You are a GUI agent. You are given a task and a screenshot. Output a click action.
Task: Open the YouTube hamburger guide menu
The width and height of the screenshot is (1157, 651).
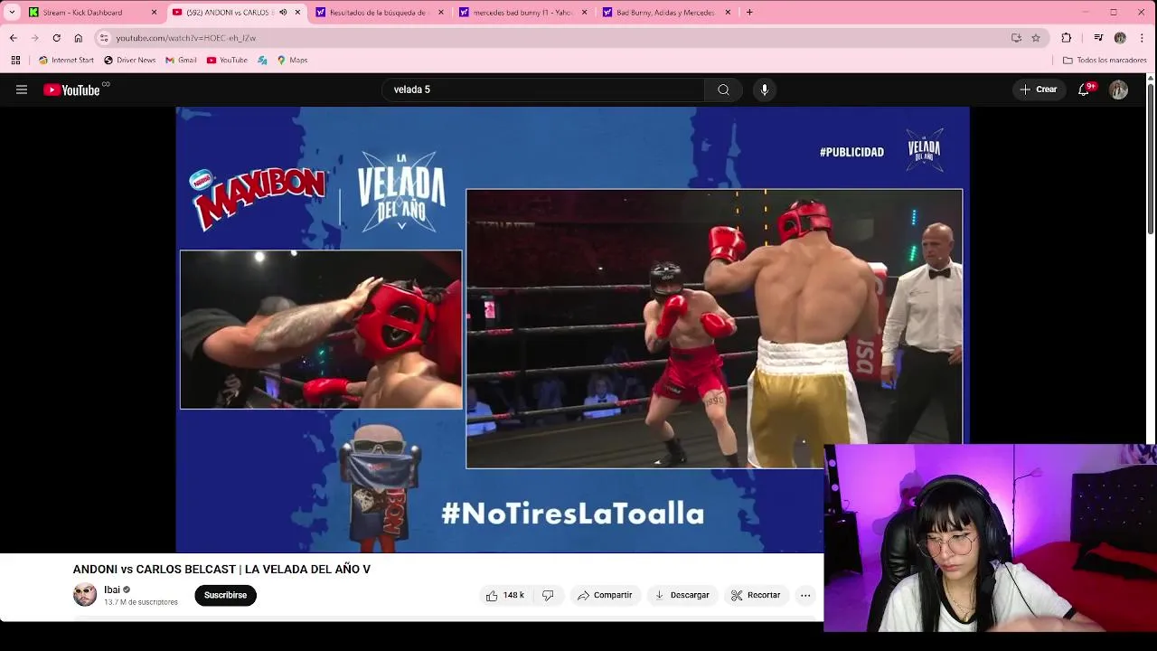coord(22,90)
